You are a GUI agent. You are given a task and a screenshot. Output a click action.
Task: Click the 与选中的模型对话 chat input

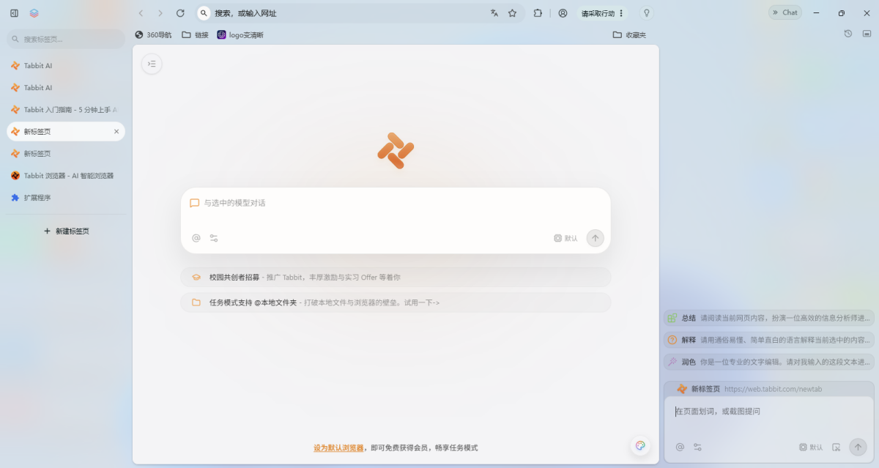[x=396, y=204]
